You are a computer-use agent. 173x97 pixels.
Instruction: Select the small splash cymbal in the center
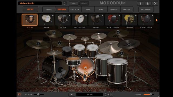click(85, 39)
